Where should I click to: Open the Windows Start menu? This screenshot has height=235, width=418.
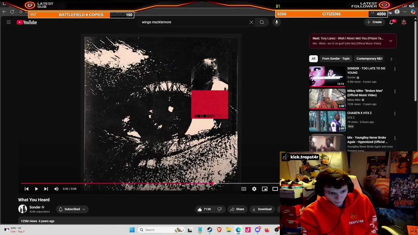point(132,230)
